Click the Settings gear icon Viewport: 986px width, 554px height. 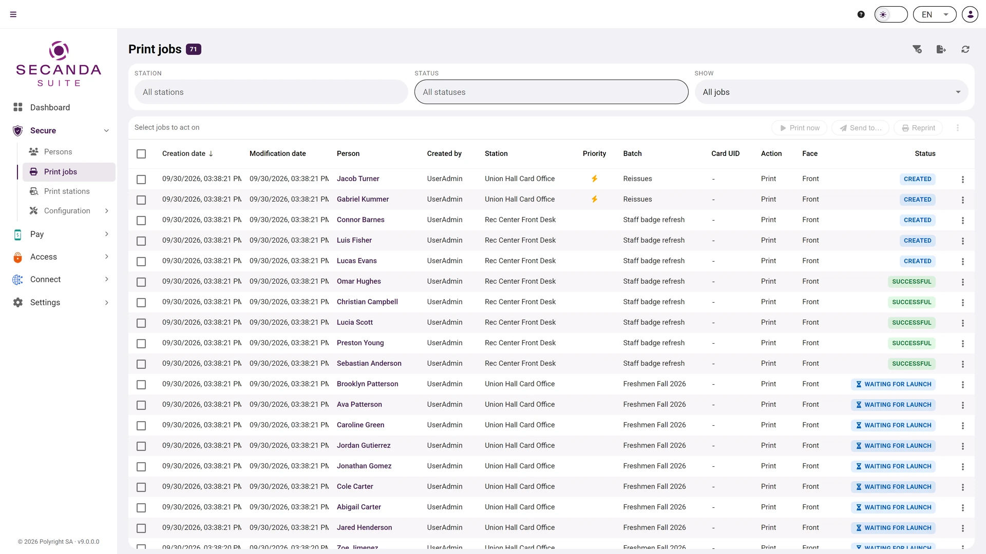[18, 303]
